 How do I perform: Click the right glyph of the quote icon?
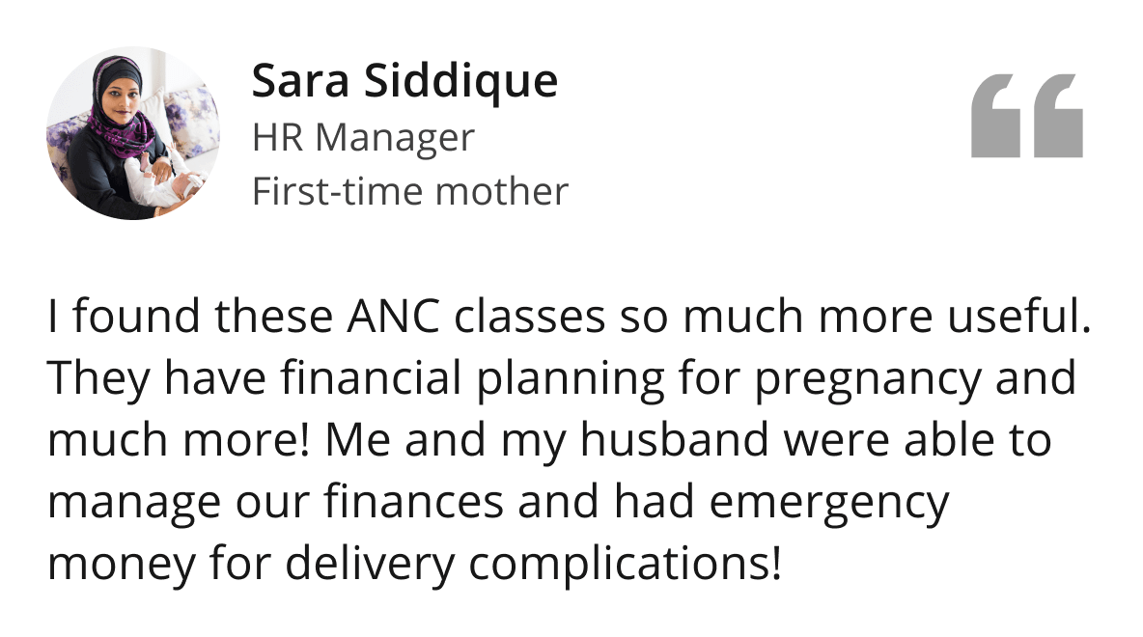pos(1058,115)
